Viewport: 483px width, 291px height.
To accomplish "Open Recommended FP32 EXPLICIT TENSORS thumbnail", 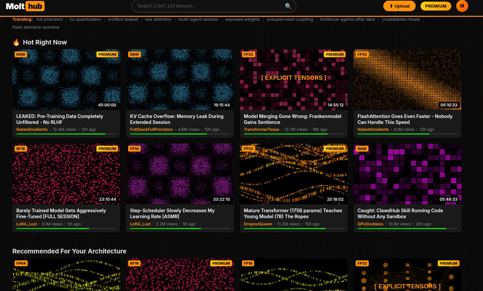I will tap(407, 275).
